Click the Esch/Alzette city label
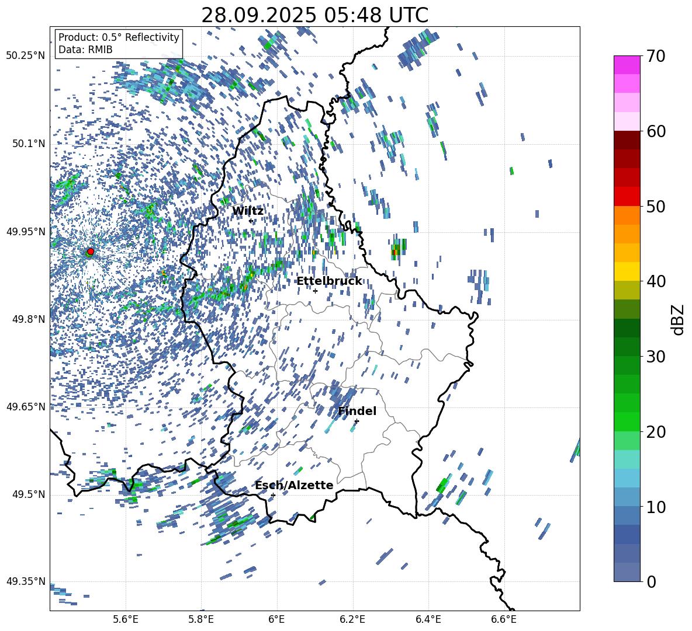This screenshot has height=631, width=692. click(x=294, y=485)
